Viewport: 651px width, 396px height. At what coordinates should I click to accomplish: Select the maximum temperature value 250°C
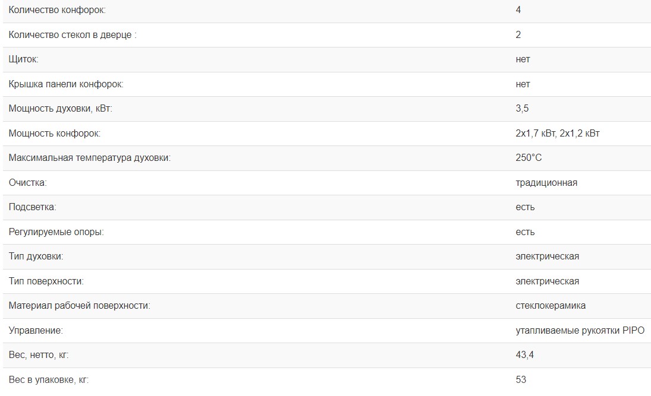pyautogui.click(x=529, y=158)
